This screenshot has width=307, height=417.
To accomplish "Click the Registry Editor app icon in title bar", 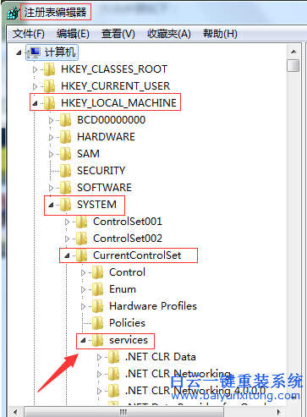I will [x=13, y=13].
